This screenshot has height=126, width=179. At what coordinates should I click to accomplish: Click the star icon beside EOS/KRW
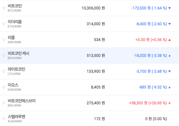pyautogui.click(x=4, y=87)
